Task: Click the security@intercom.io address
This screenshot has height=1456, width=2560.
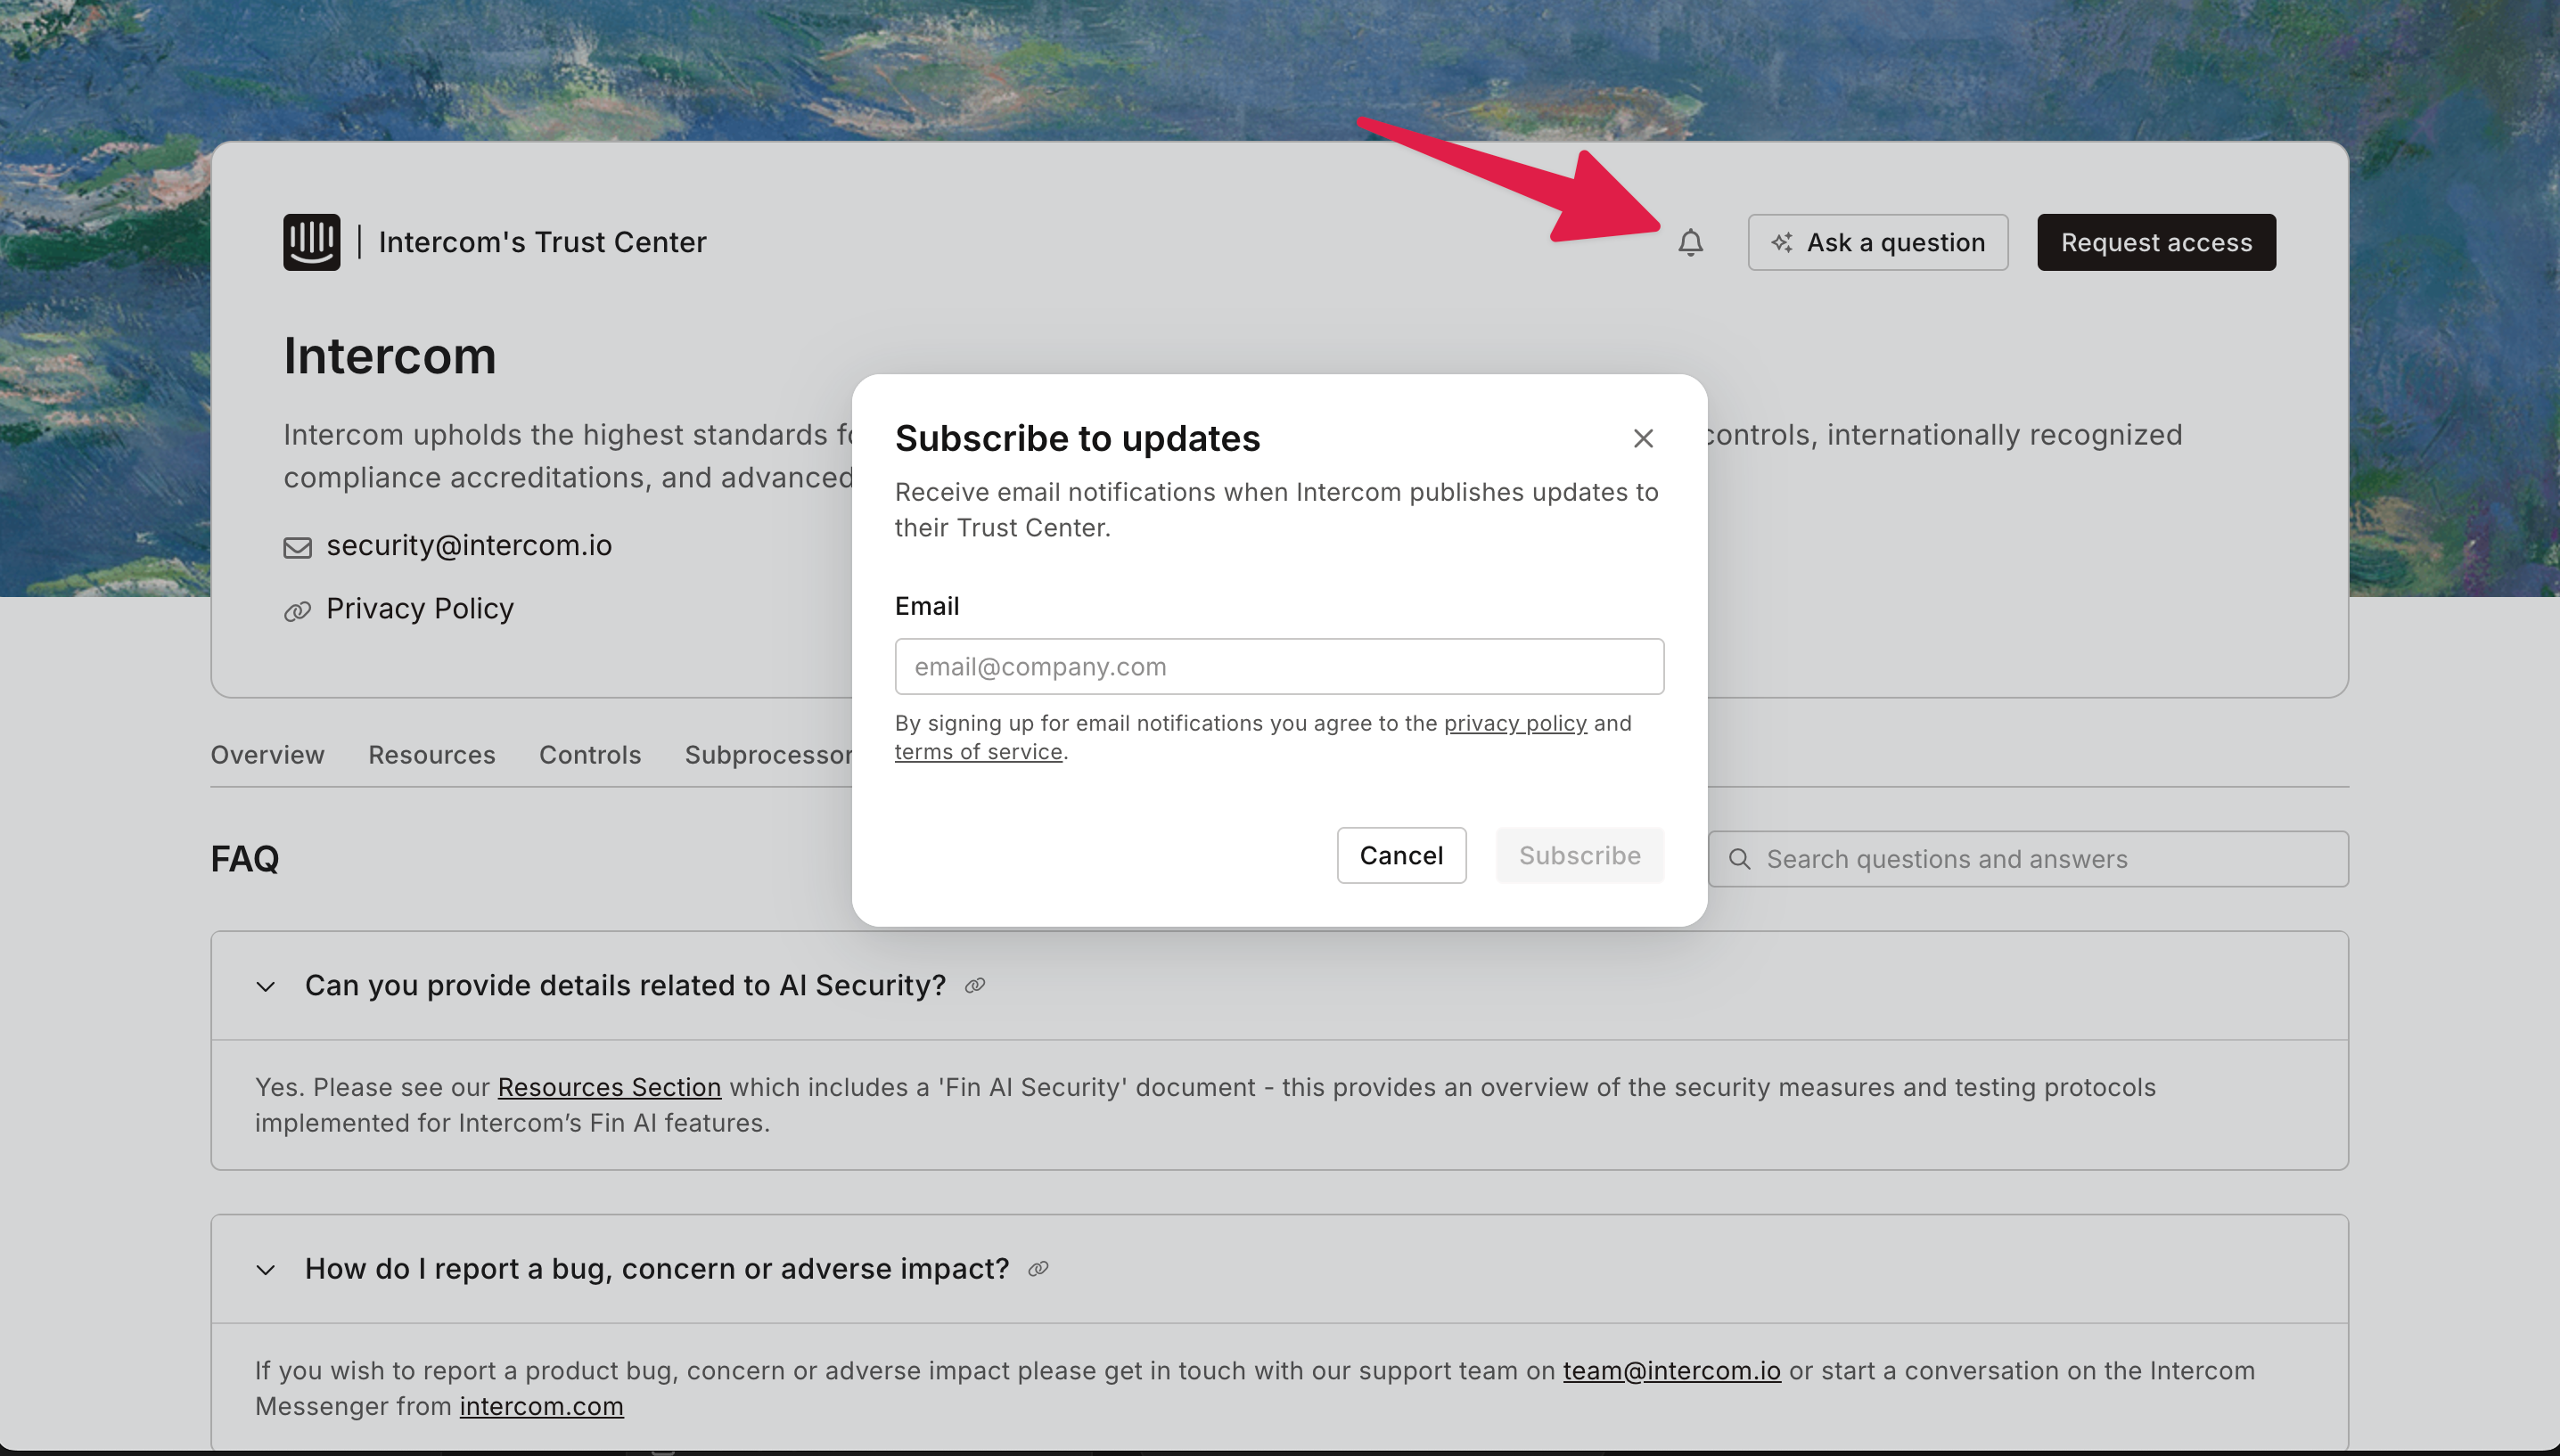Action: (x=469, y=545)
